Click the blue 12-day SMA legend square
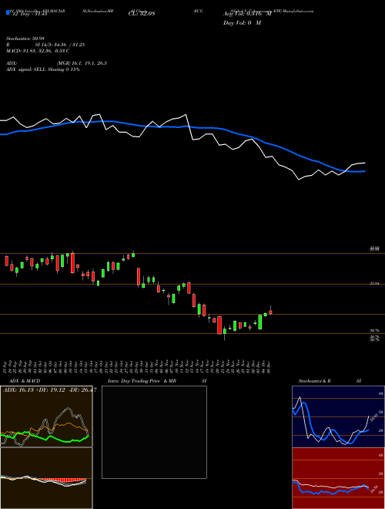Image resolution: width=385 pixels, height=509 pixels. coord(8,12)
